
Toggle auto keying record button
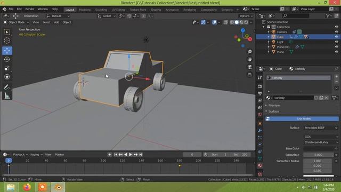point(109,155)
